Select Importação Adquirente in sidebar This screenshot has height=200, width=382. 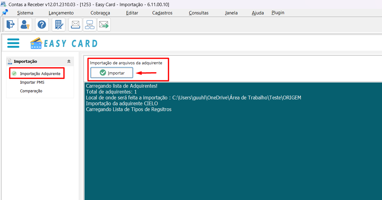tap(40, 74)
